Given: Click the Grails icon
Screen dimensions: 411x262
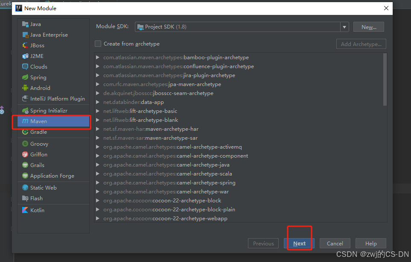Looking at the screenshot, I should click(x=25, y=165).
